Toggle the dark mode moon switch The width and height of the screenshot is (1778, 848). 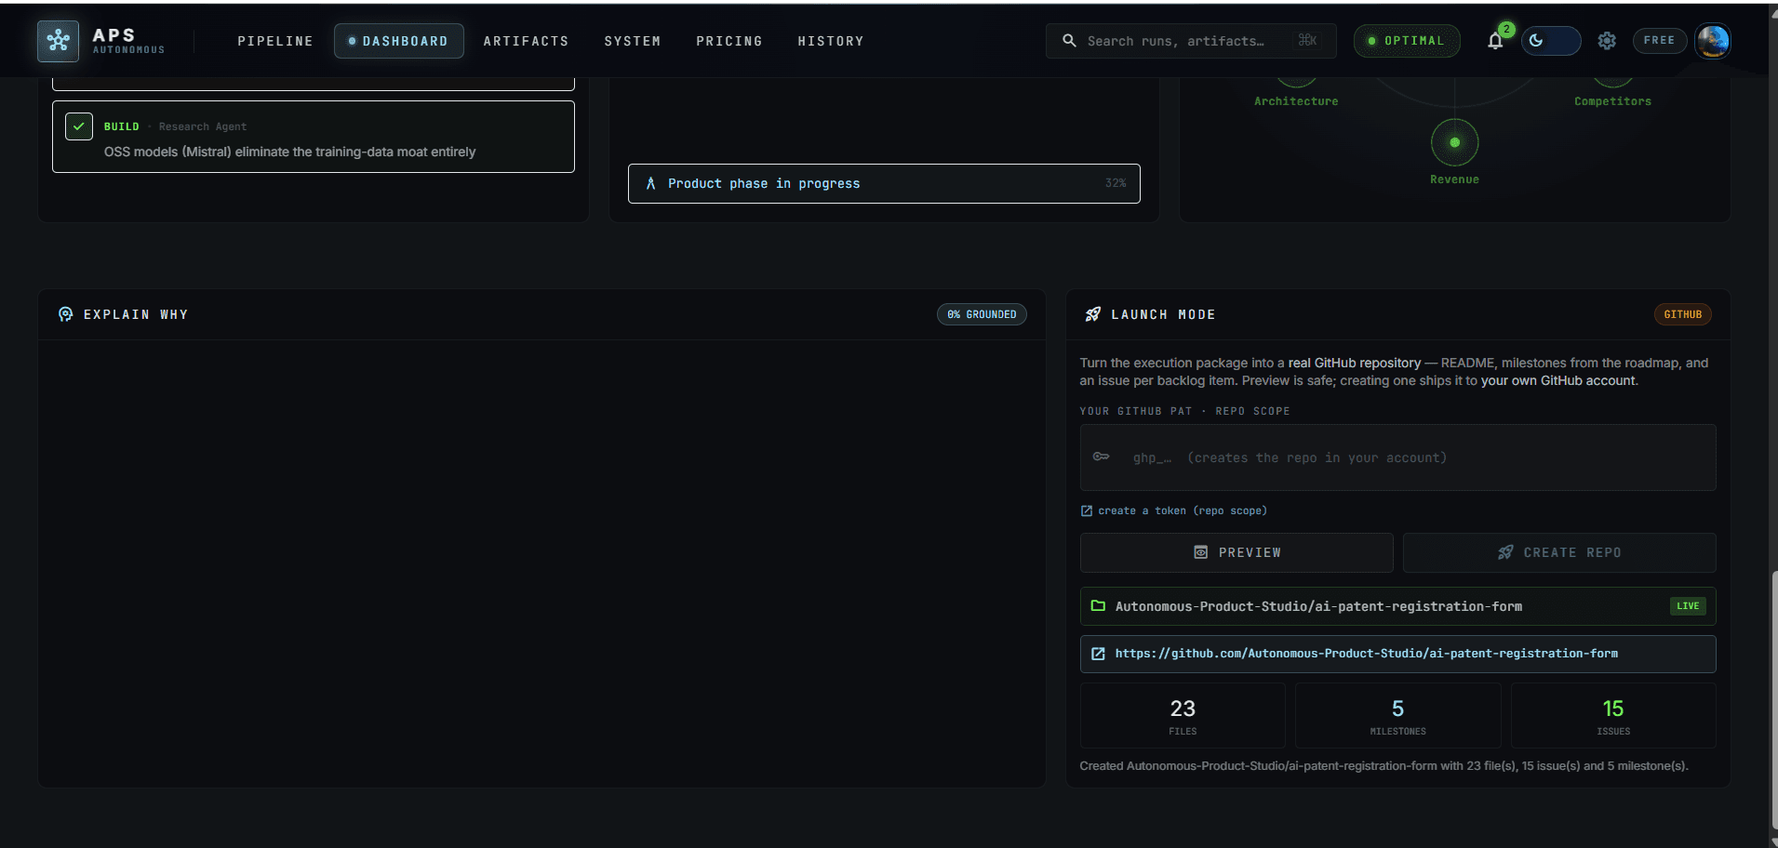point(1550,41)
